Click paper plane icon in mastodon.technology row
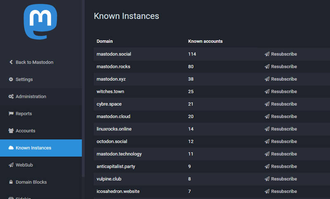This screenshot has height=199, width=330. click(267, 154)
